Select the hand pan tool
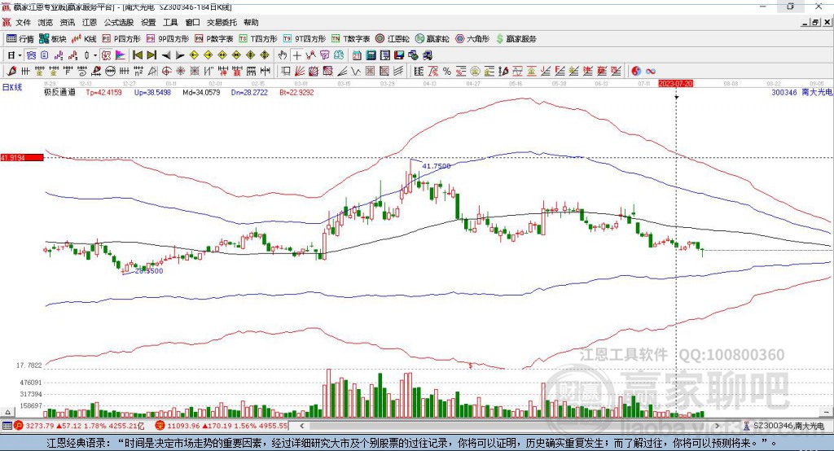 point(283,55)
